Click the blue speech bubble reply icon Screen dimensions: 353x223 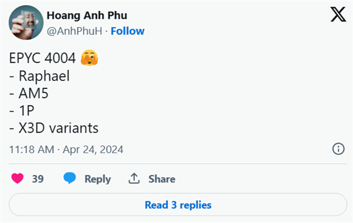(x=69, y=178)
